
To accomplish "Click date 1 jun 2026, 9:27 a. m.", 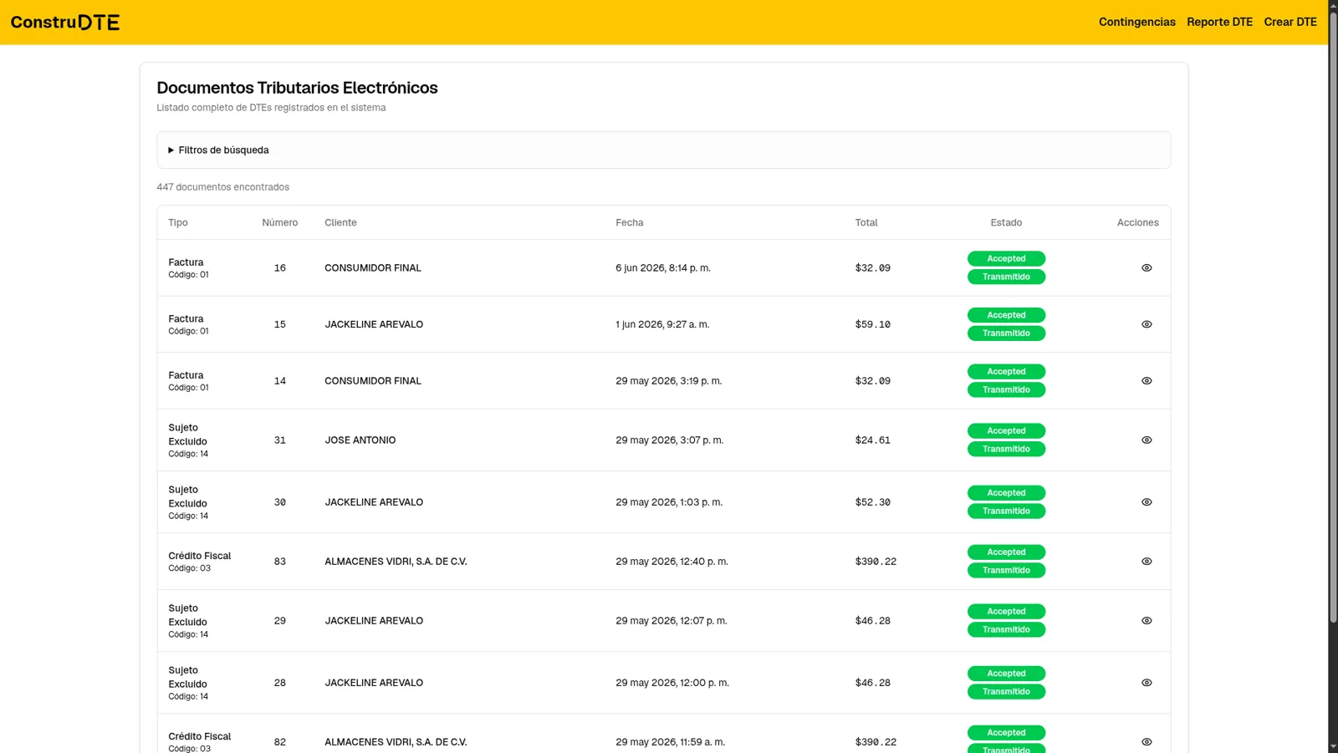I will pyautogui.click(x=662, y=324).
